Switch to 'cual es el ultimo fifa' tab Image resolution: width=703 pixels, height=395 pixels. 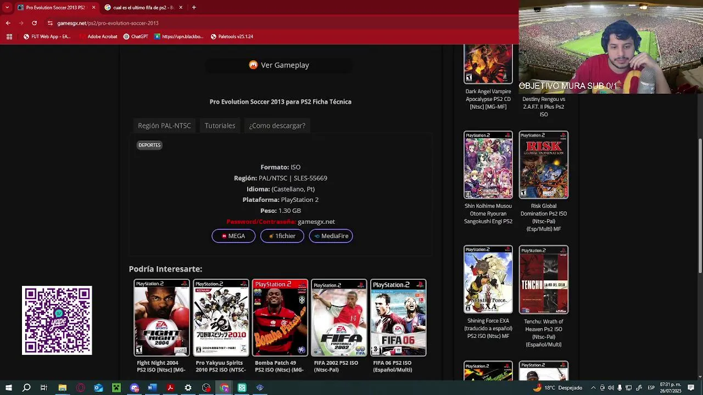(144, 8)
